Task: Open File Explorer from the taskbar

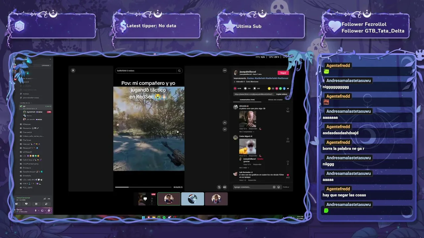Action: 154,217
